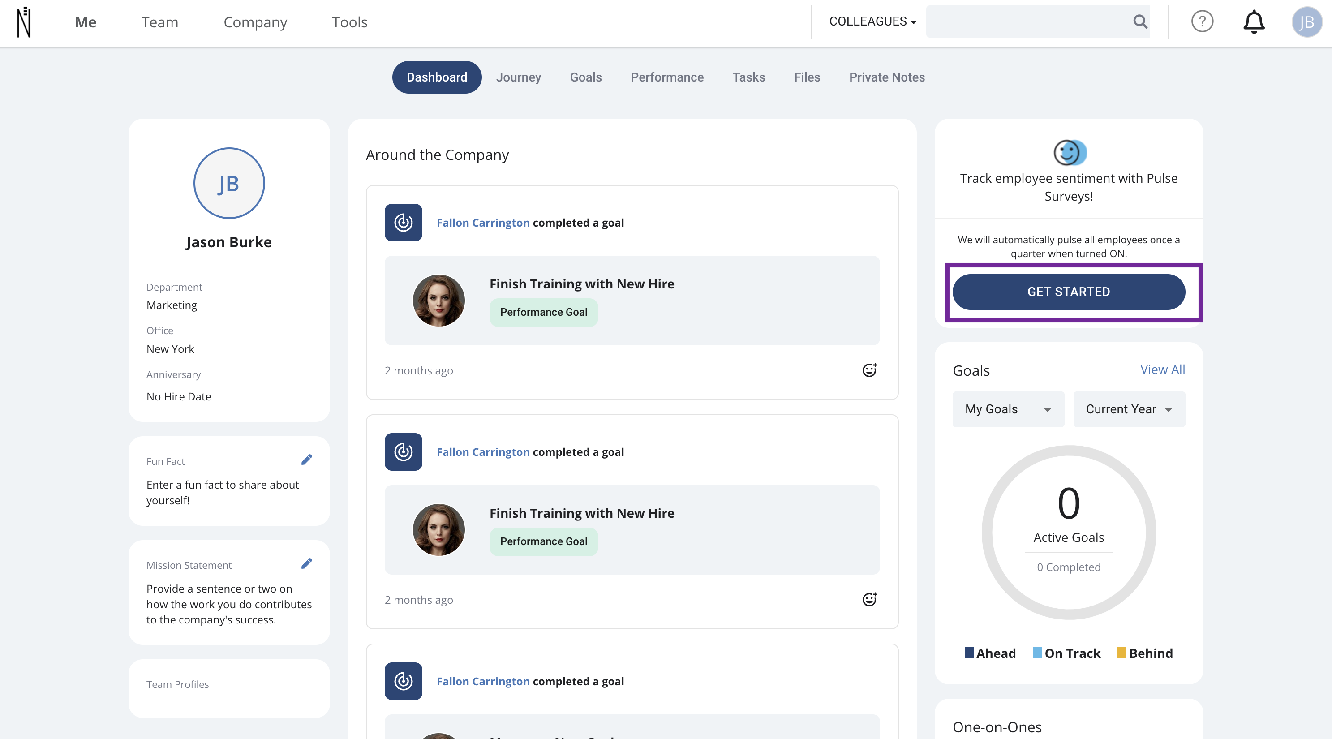Click the second post's 2 months ago timestamp
The image size is (1332, 739).
(x=419, y=600)
